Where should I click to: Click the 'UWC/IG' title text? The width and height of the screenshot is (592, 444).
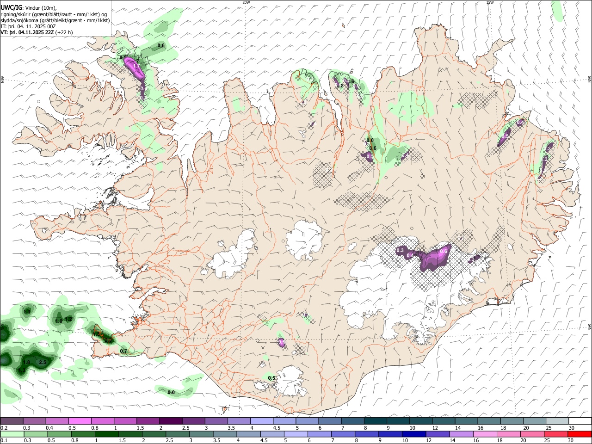pyautogui.click(x=11, y=7)
